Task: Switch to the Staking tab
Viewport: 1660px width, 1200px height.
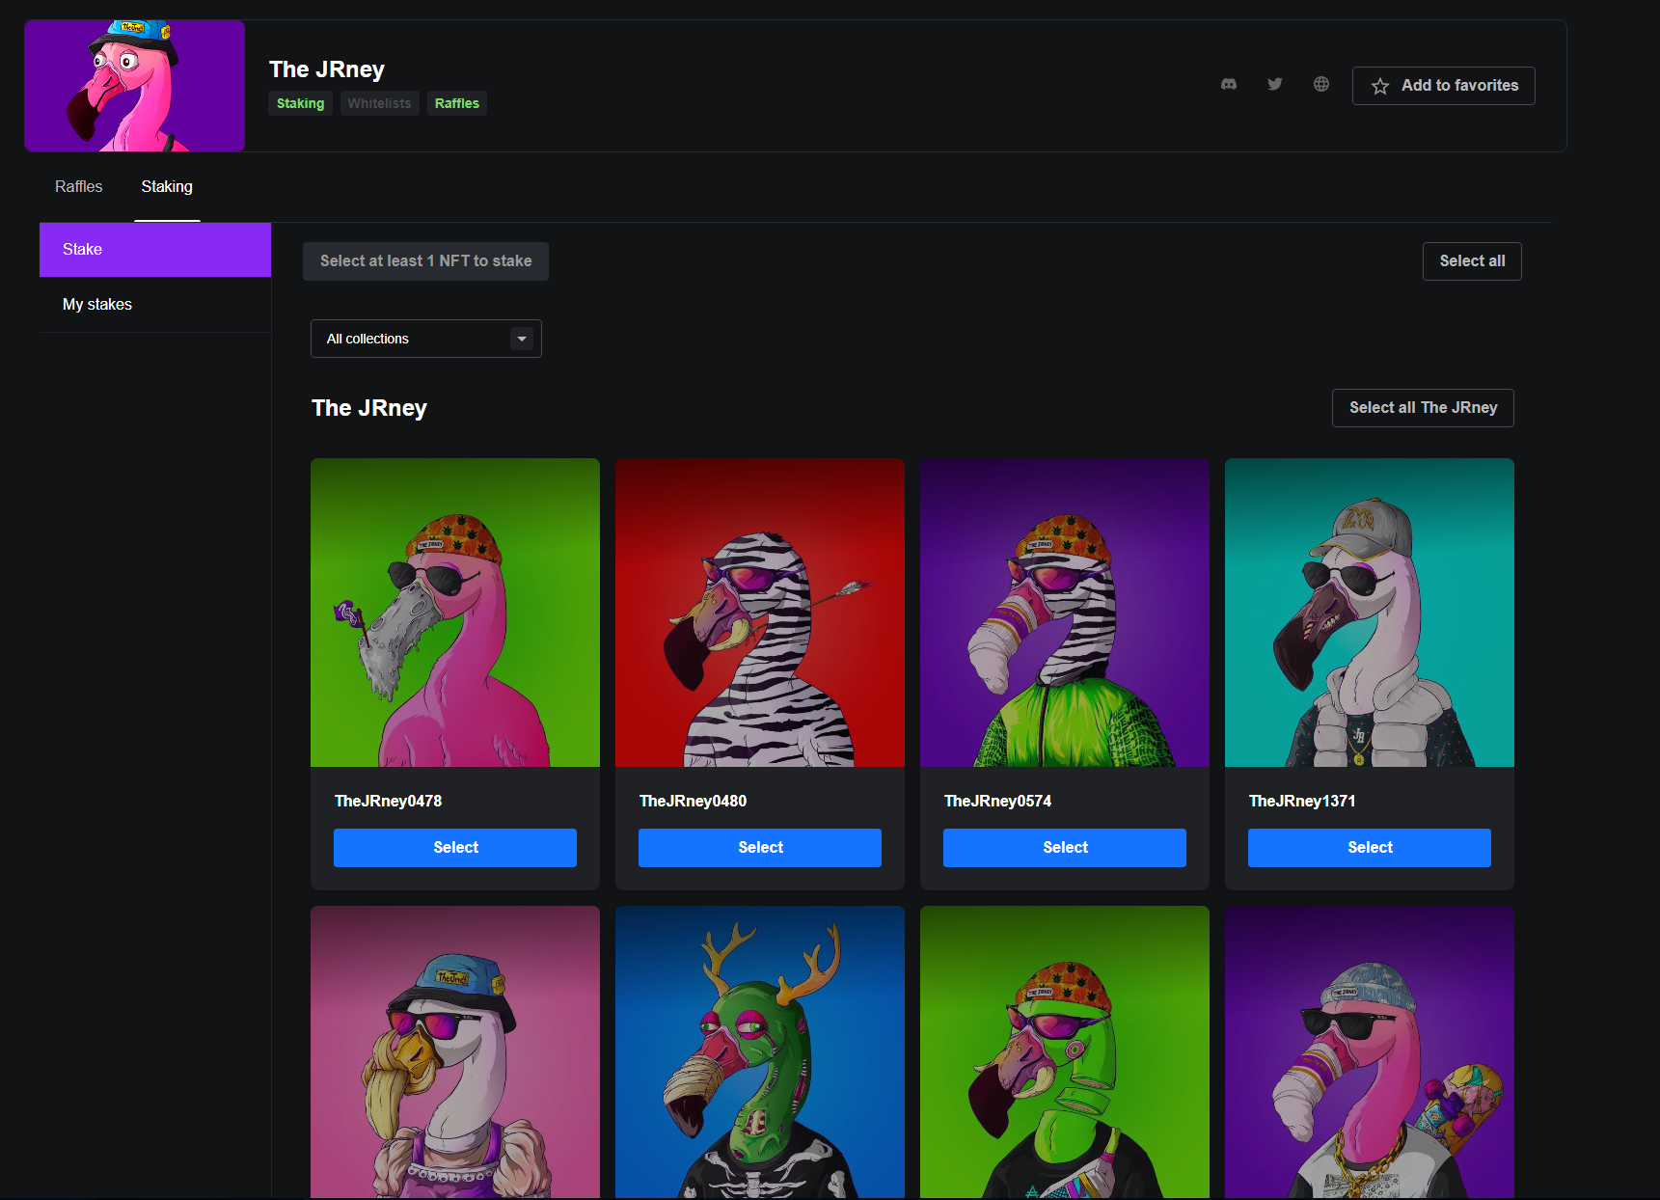Action: [x=167, y=187]
